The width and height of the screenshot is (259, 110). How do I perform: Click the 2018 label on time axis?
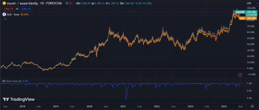(x=22, y=106)
